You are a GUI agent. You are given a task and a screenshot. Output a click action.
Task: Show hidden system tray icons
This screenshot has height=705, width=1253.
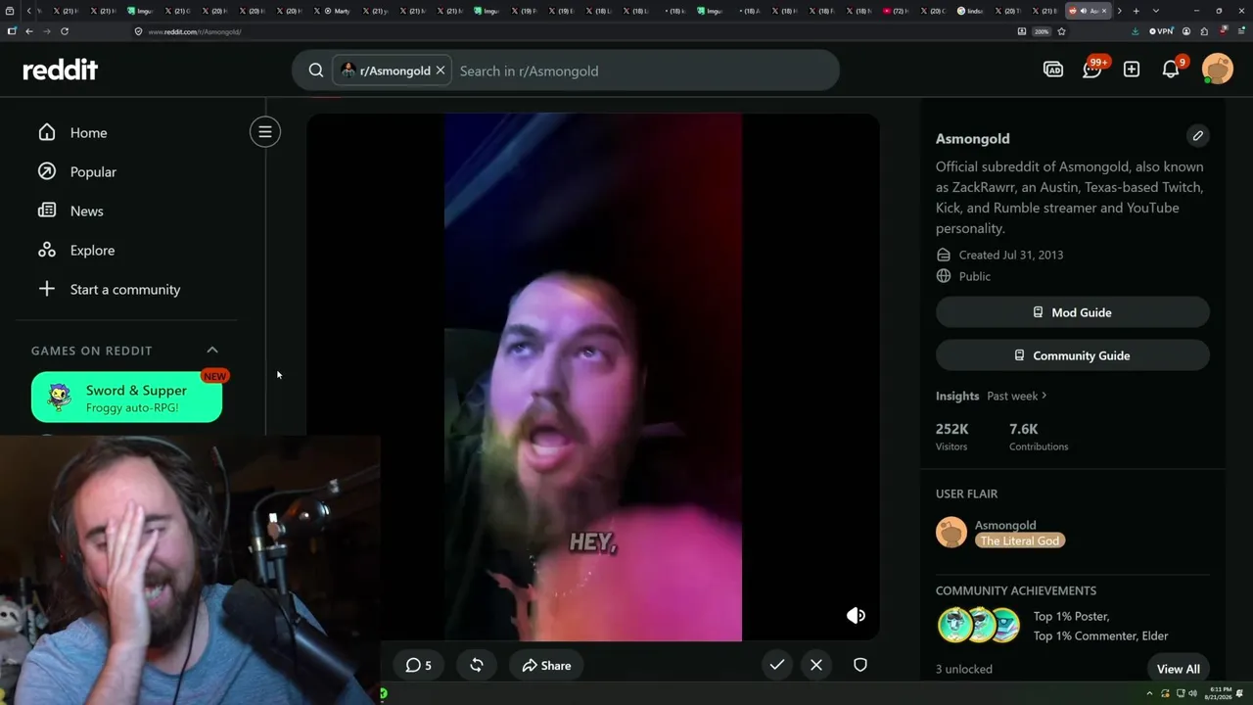(x=1150, y=693)
